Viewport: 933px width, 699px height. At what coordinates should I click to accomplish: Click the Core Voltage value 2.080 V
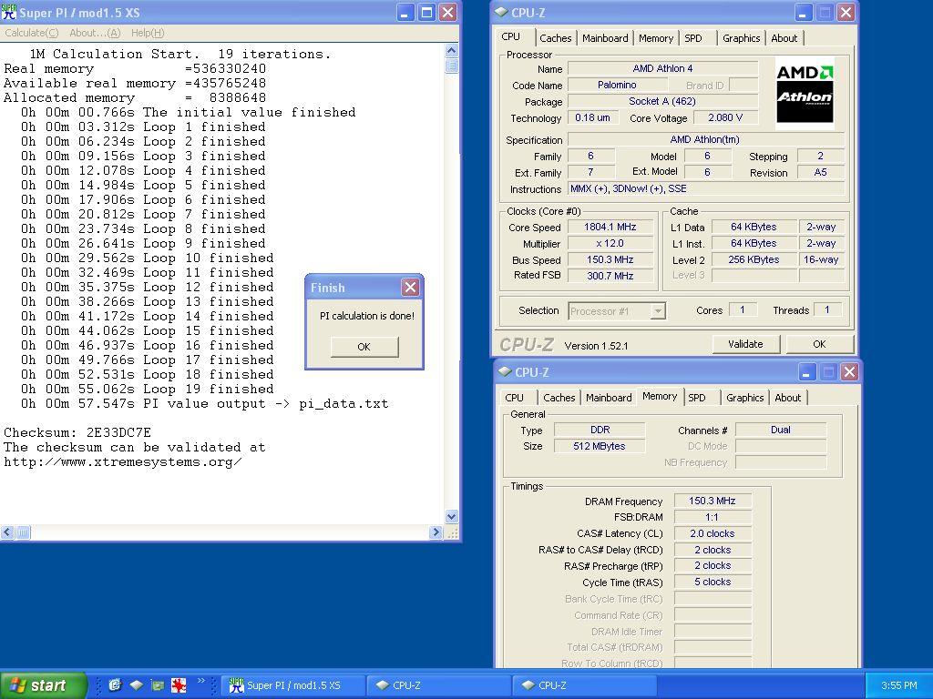724,117
